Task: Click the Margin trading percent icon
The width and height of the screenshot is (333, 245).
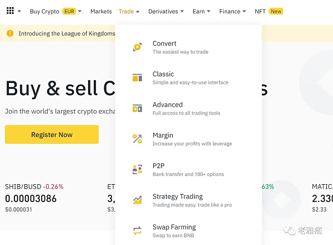Action: click(137, 139)
